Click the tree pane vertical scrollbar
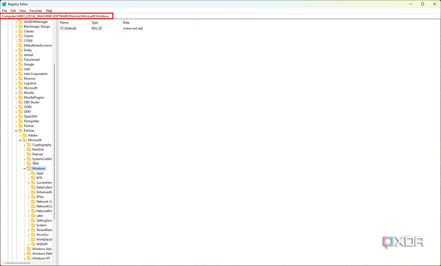 pyautogui.click(x=55, y=142)
